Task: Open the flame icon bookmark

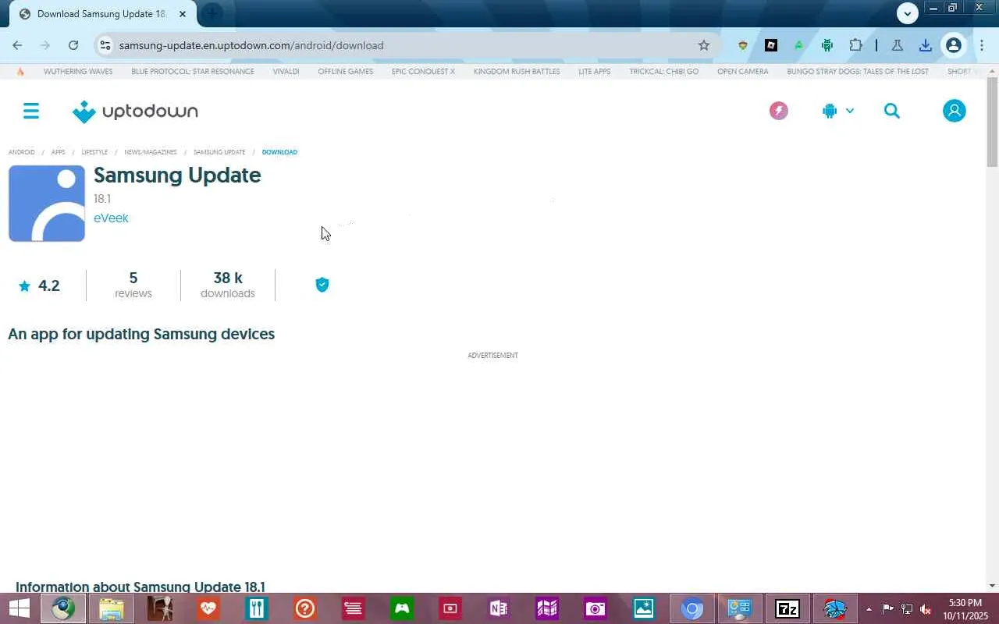Action: (20, 71)
